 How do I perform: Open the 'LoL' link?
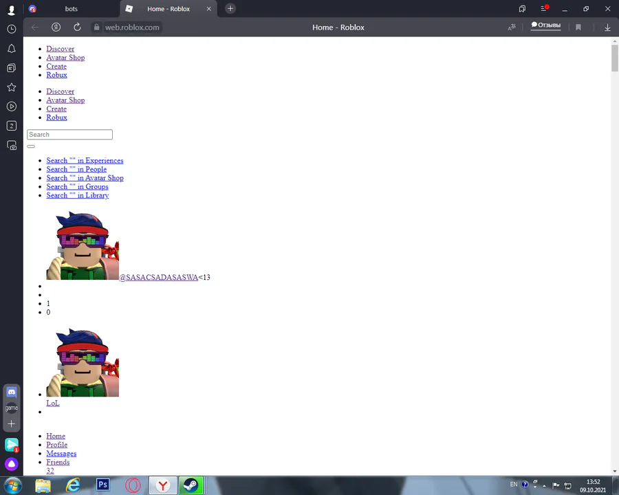pos(53,403)
